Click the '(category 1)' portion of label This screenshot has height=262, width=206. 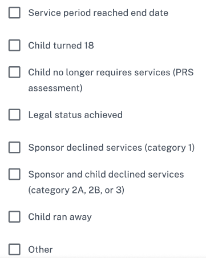pyautogui.click(x=169, y=148)
